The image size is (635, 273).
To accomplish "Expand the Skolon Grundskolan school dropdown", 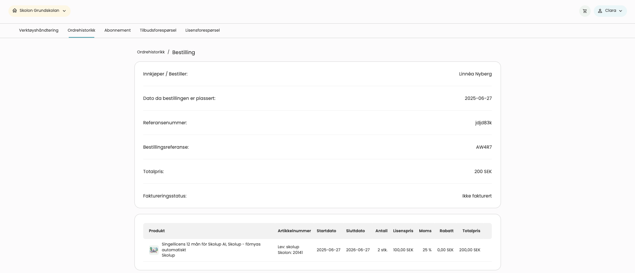I will click(64, 11).
